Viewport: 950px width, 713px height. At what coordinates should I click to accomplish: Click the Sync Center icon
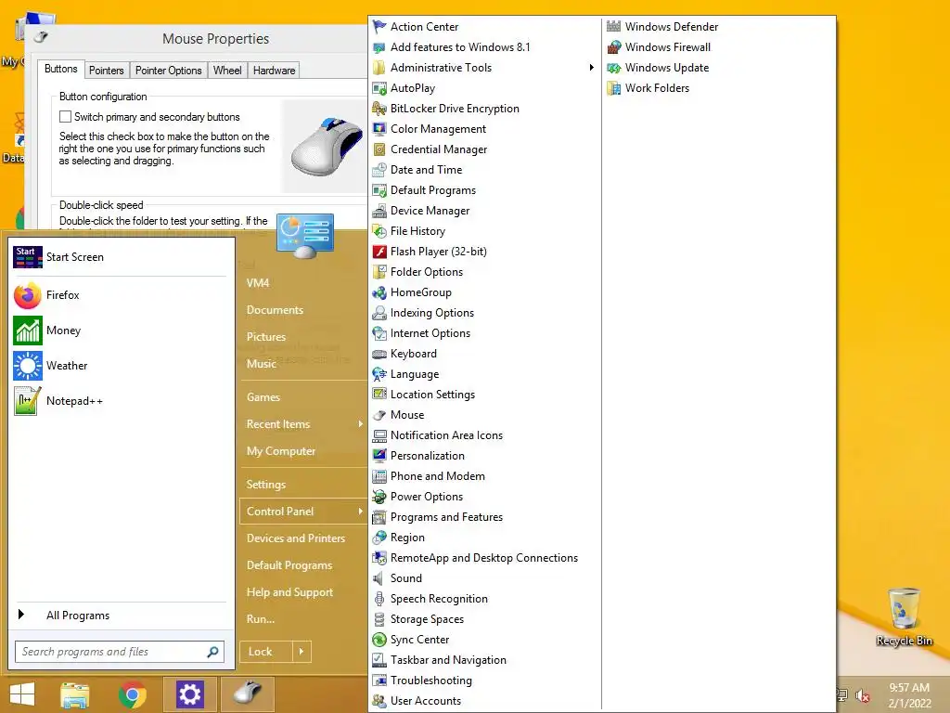coord(379,640)
